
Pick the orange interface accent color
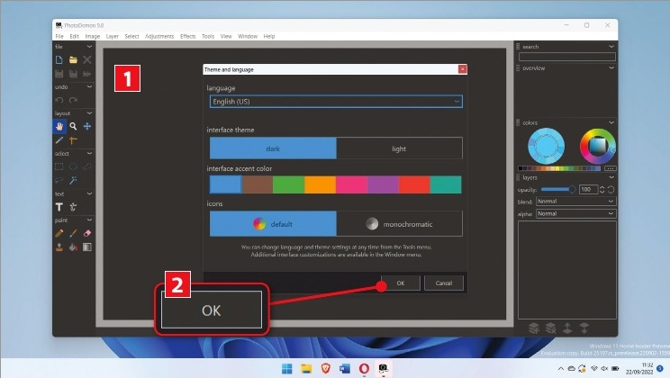coord(320,184)
